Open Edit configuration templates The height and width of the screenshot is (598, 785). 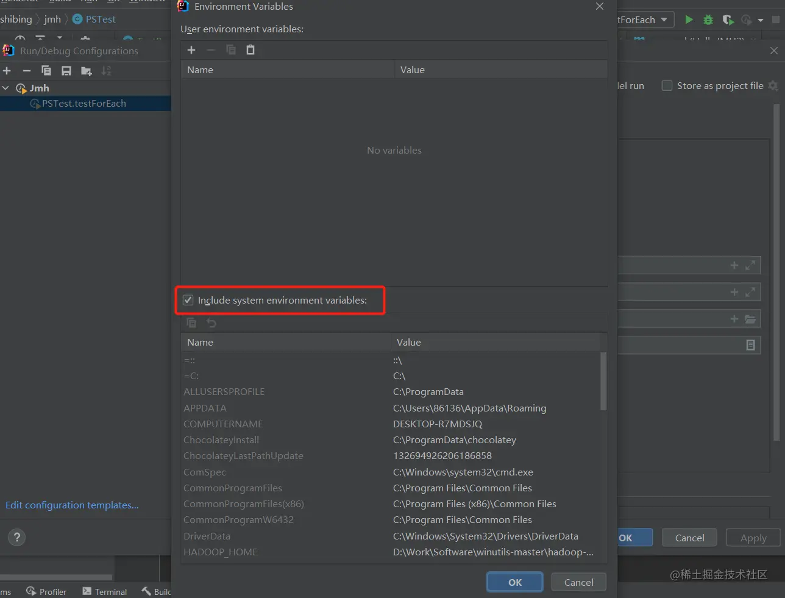[72, 505]
